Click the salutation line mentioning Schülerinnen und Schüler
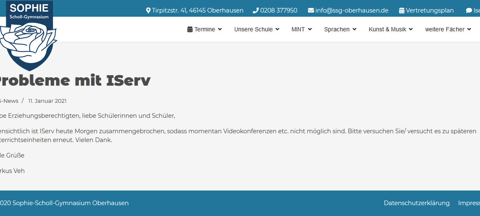Image resolution: width=480 pixels, height=216 pixels. (x=88, y=116)
